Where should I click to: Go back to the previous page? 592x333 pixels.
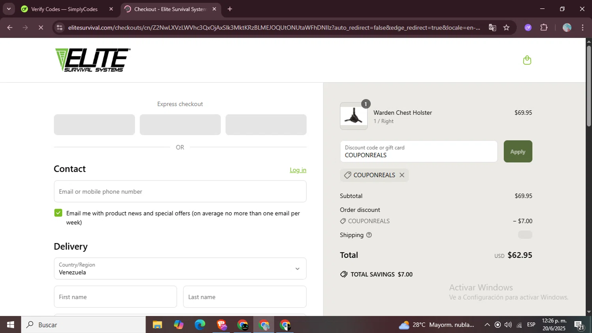pos(10,28)
